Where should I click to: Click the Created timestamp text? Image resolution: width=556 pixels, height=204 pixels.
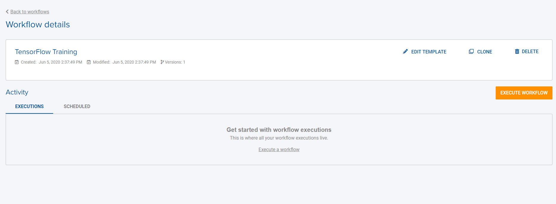(61, 62)
